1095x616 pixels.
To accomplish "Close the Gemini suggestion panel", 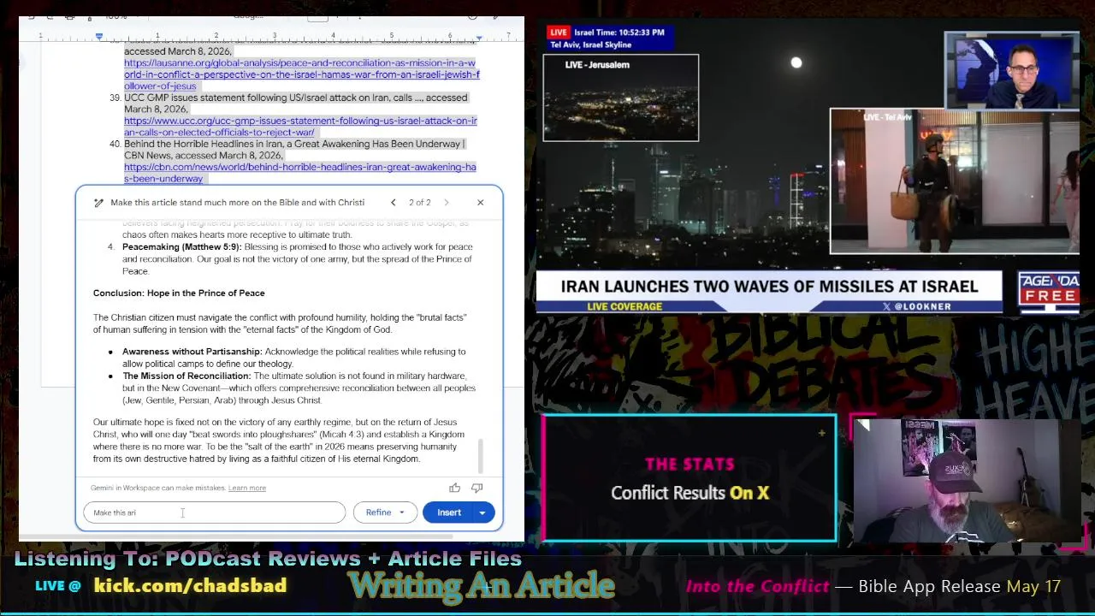I will click(x=480, y=203).
